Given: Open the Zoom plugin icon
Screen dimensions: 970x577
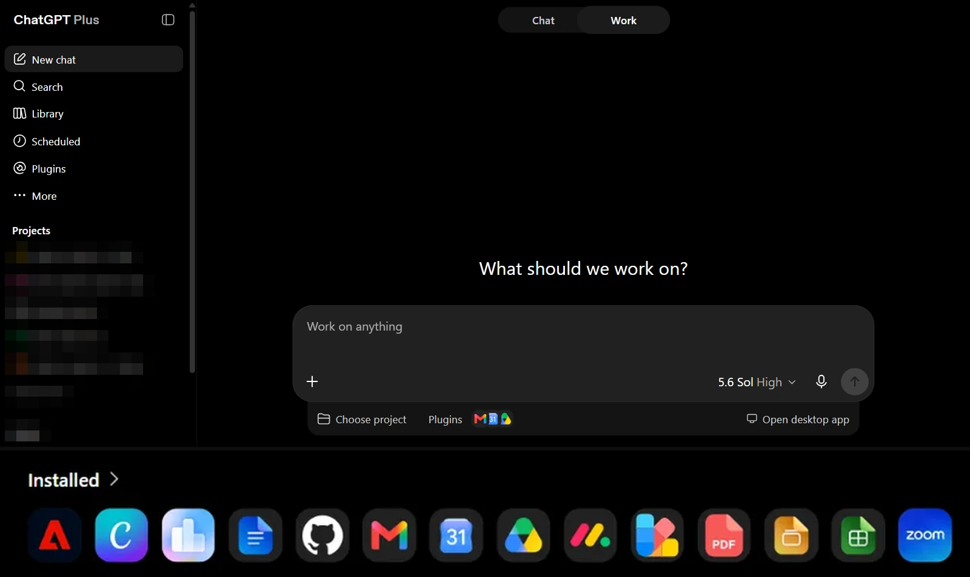Looking at the screenshot, I should click(925, 535).
